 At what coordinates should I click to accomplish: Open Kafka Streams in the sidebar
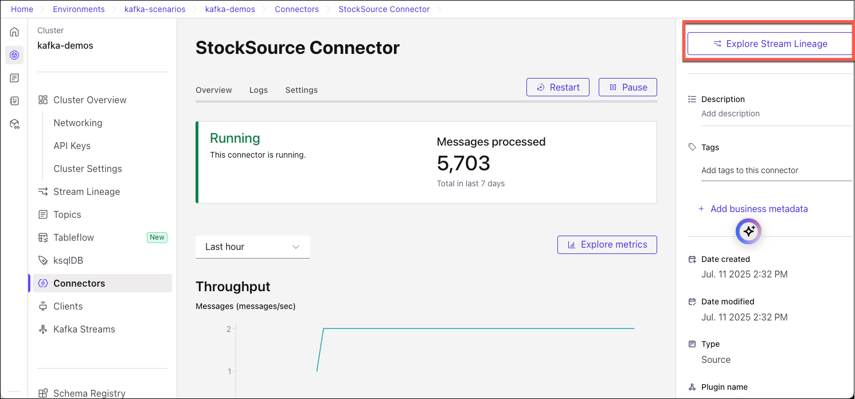coord(84,329)
